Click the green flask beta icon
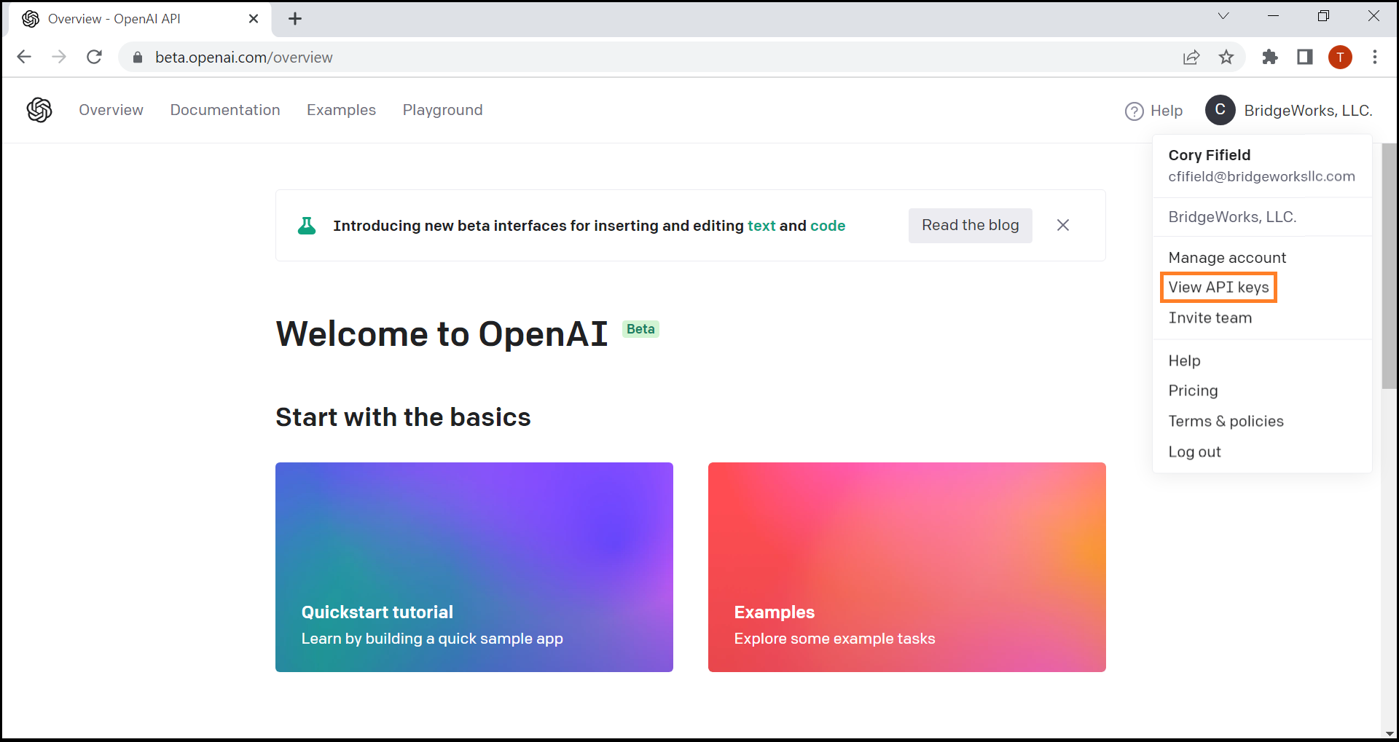Viewport: 1399px width, 742px height. pyautogui.click(x=307, y=226)
